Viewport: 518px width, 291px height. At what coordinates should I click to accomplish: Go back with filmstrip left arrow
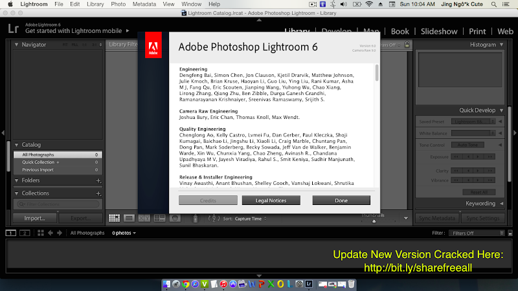[x=51, y=233]
